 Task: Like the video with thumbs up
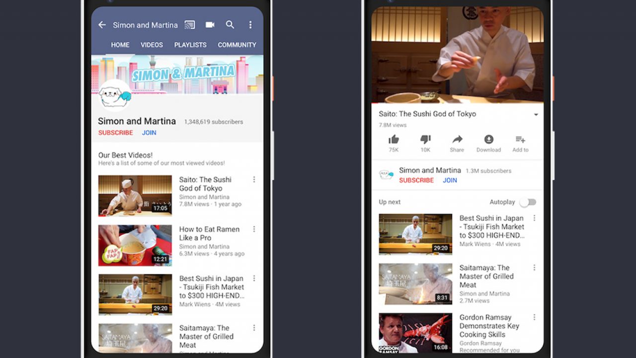pyautogui.click(x=394, y=140)
